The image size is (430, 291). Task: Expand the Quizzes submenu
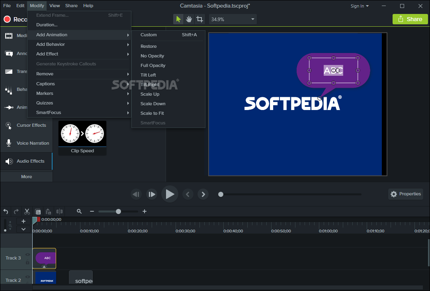pos(79,103)
